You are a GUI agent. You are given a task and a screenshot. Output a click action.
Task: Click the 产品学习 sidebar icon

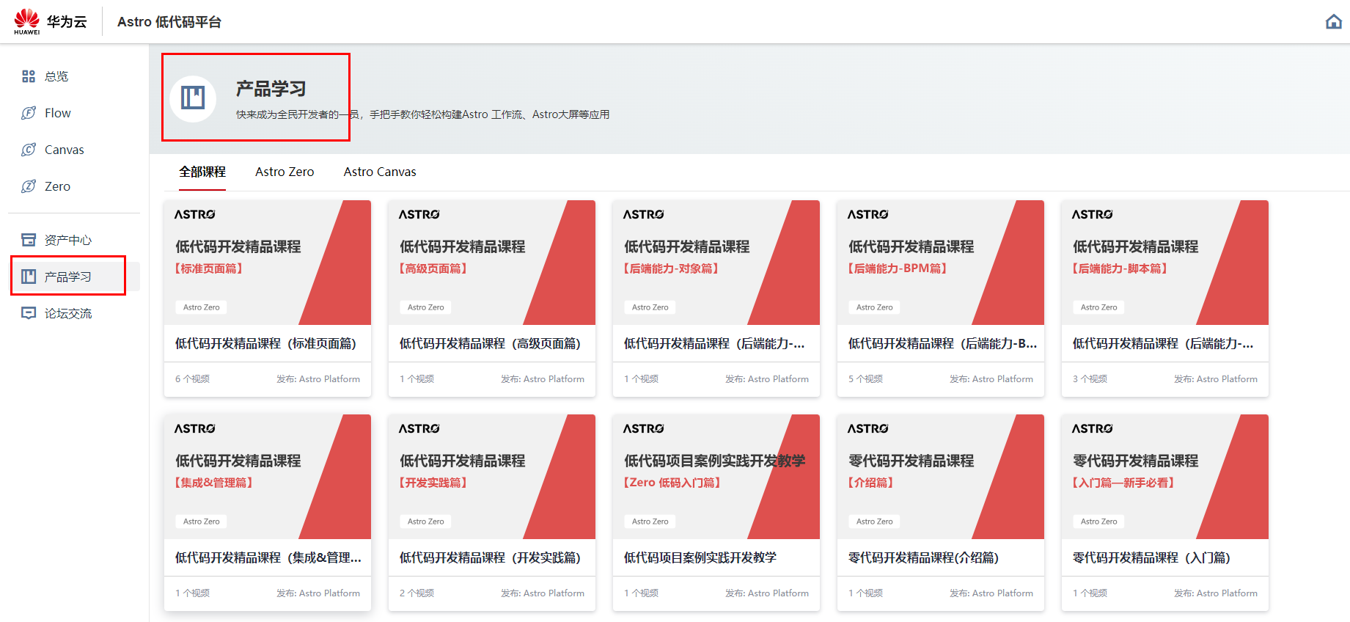(x=29, y=277)
